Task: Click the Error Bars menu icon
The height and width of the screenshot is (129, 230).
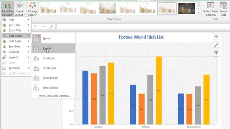Action: pyautogui.click(x=4, y=47)
